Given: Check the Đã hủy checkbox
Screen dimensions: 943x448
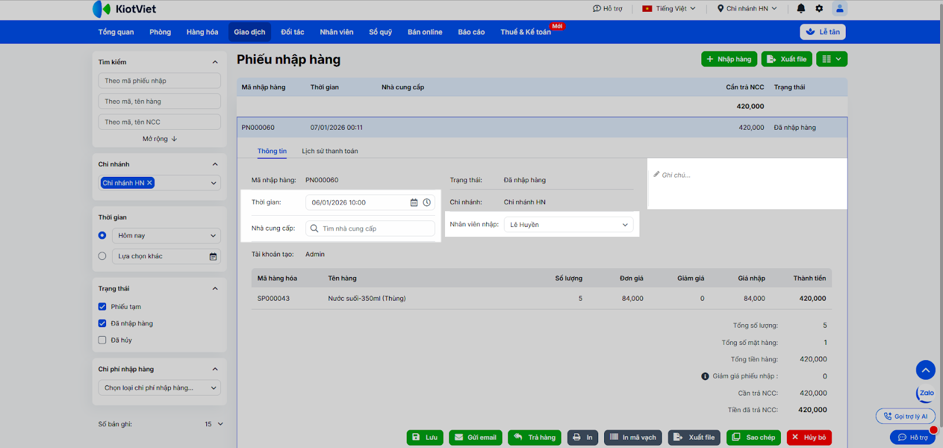Looking at the screenshot, I should click(103, 340).
